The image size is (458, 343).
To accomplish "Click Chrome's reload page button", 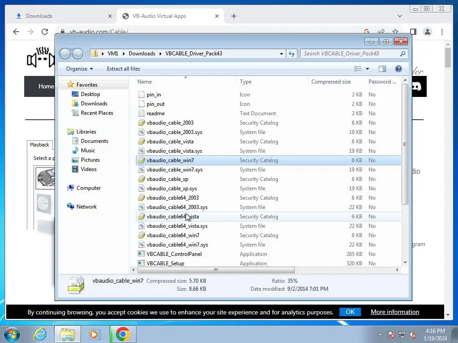I will coord(44,32).
